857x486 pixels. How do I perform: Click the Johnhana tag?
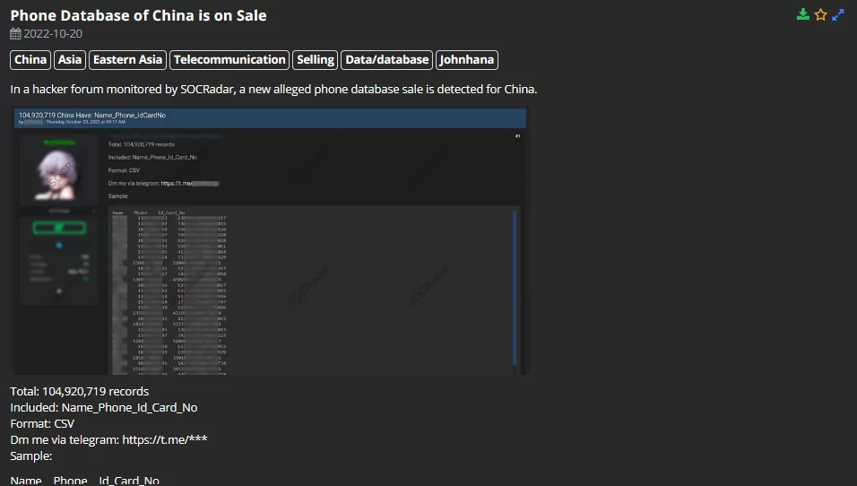[467, 59]
